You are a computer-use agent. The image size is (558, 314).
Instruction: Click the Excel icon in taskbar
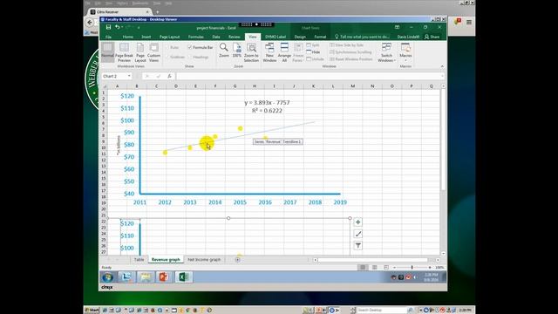click(183, 277)
